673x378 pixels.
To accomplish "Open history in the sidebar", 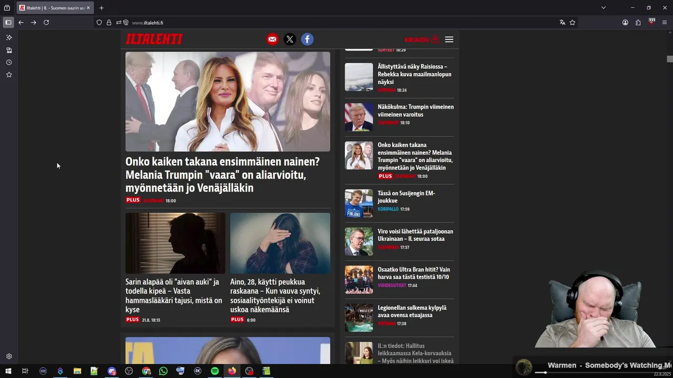I will [x=9, y=62].
